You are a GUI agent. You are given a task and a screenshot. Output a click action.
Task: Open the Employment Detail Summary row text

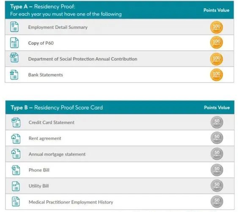[58, 27]
